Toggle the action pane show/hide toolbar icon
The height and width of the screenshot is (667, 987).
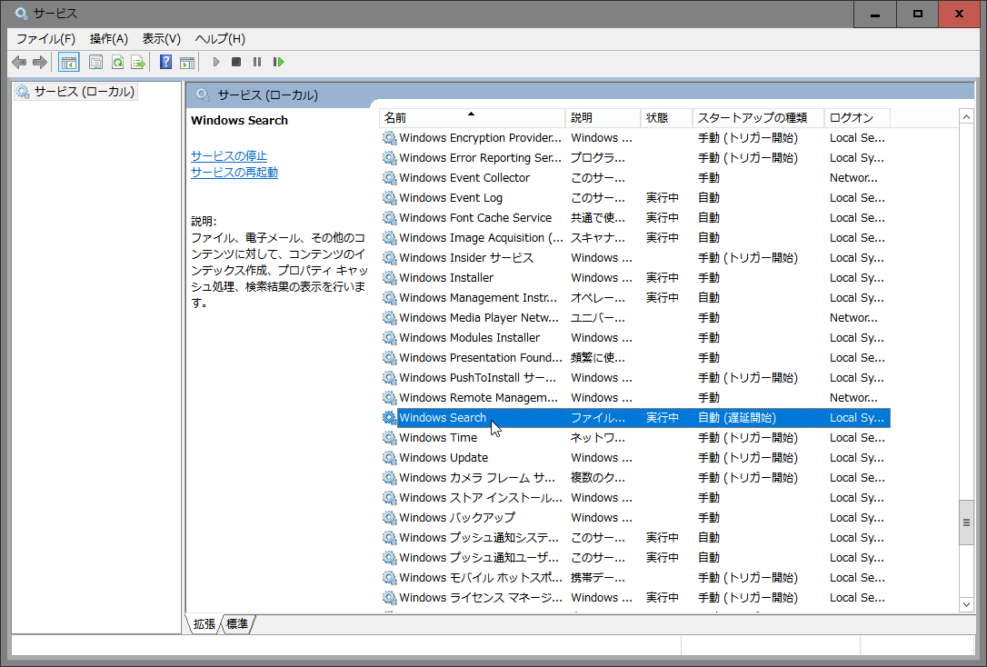pyautogui.click(x=187, y=62)
